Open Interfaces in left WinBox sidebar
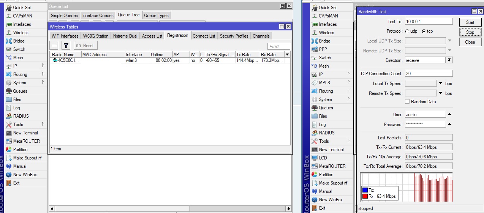 pos(22,24)
